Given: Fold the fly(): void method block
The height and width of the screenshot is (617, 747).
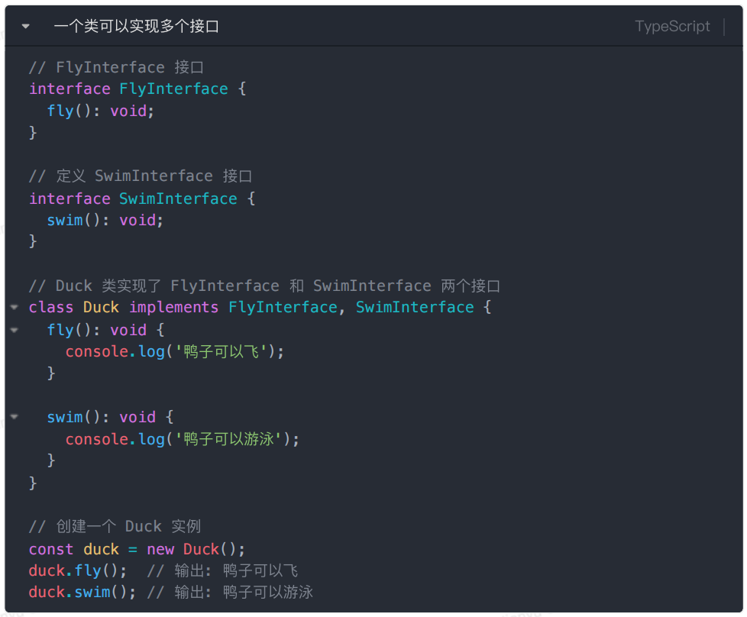Looking at the screenshot, I should 15,330.
